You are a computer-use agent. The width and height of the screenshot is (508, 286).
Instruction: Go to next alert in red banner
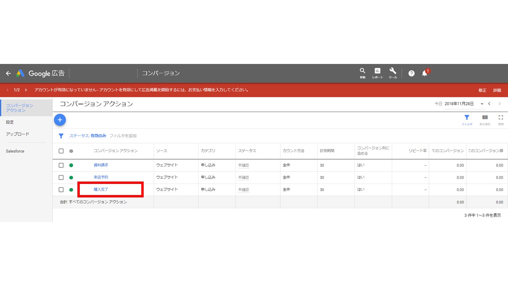[x=26, y=90]
